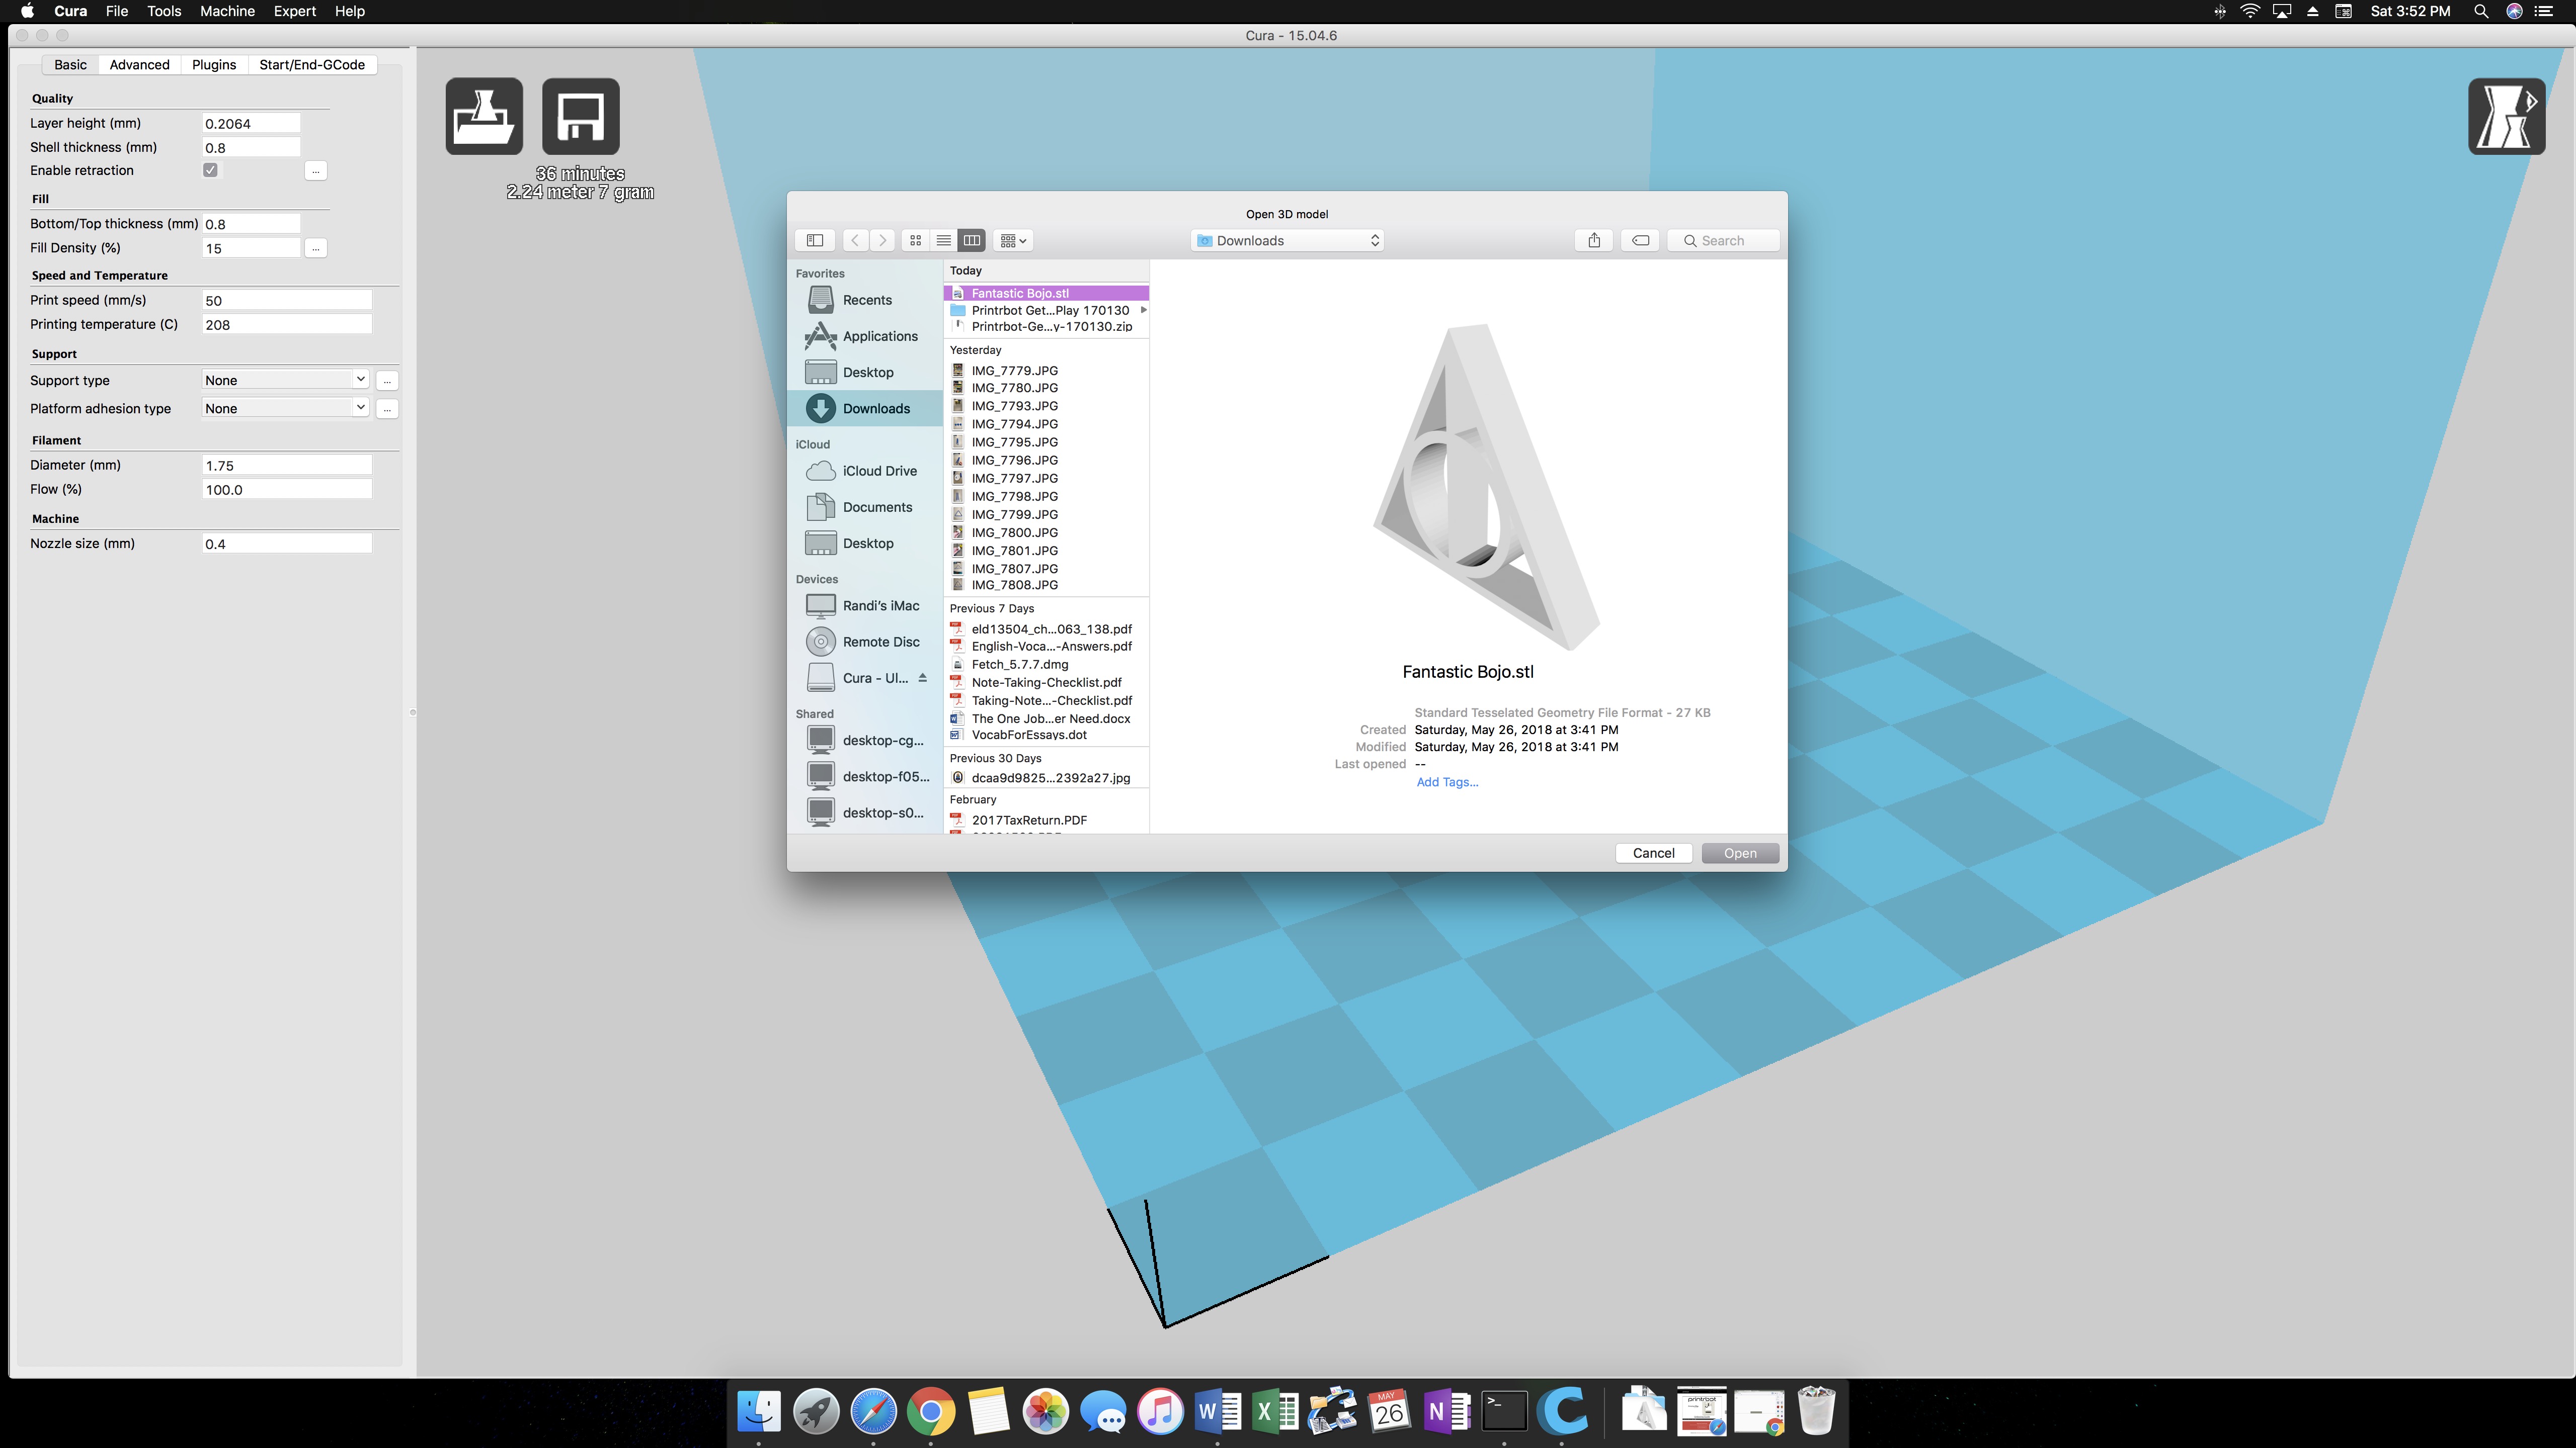Image resolution: width=2576 pixels, height=1448 pixels.
Task: Open Finder from the Dock
Action: tap(759, 1412)
